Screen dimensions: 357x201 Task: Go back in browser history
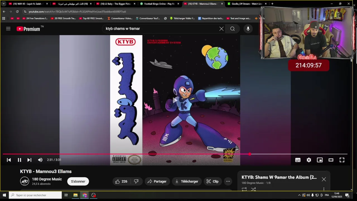tap(4, 11)
